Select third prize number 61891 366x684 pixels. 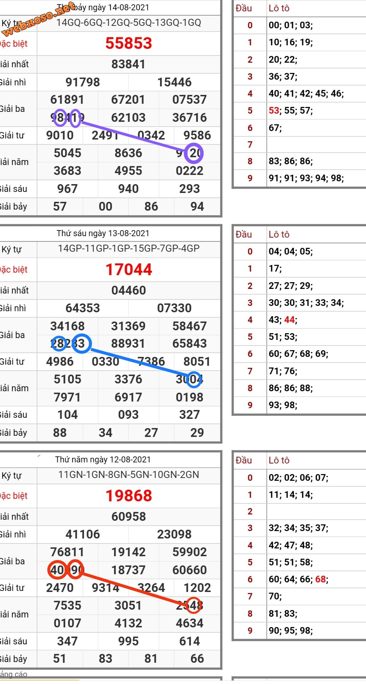(x=67, y=99)
